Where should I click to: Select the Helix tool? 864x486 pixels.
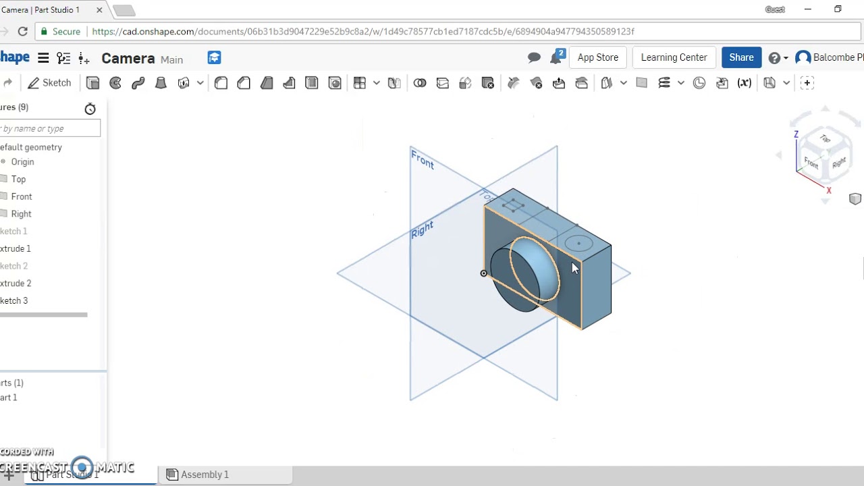(x=664, y=83)
